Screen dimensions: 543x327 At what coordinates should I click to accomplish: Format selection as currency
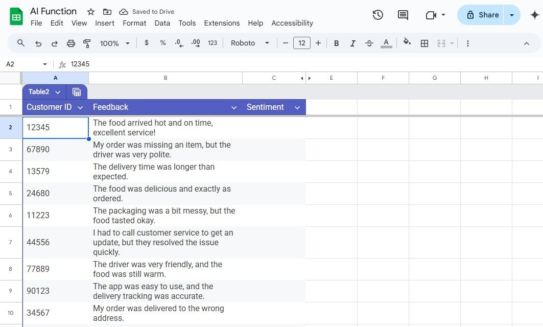click(x=147, y=43)
